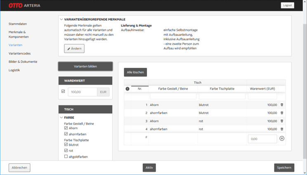Screen dimensions: 307x175
Task: Click the EUR currency label
Action: tap(103, 92)
